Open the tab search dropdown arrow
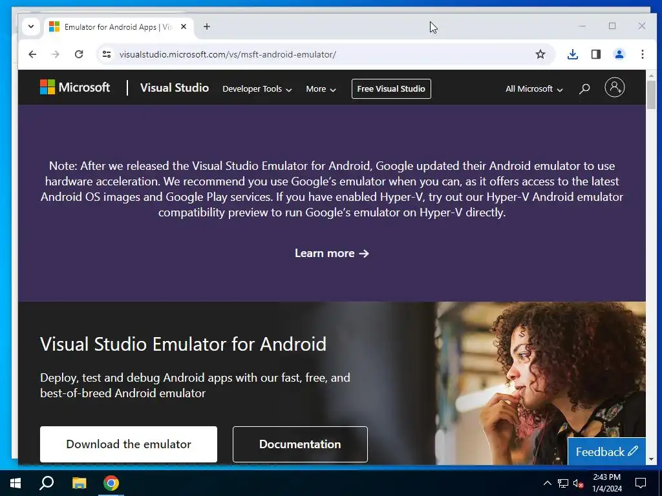 tap(31, 26)
